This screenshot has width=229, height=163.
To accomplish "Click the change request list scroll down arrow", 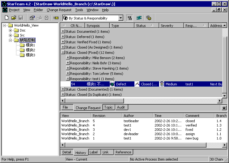I will pos(224,96).
